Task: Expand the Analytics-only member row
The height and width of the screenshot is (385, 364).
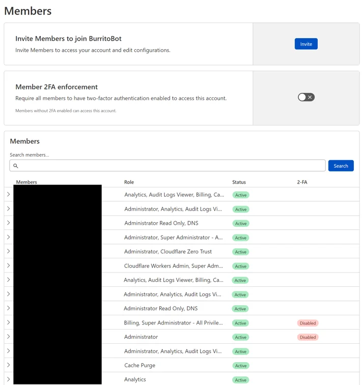Action: pos(8,379)
